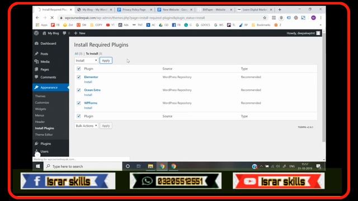The image size is (358, 201).
Task: Switch to the BitPaper Website tab
Action: (215, 9)
